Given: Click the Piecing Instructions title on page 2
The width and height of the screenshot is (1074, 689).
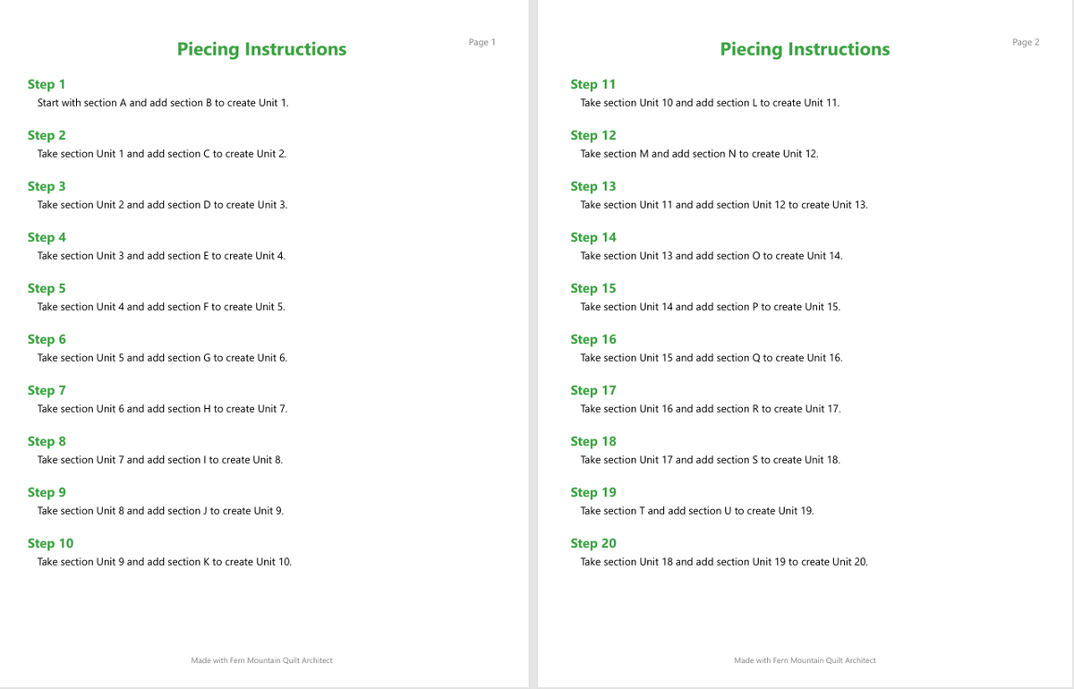Looking at the screenshot, I should pyautogui.click(x=805, y=49).
